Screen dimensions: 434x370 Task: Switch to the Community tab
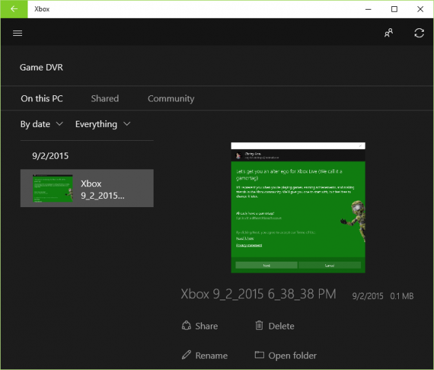pos(171,99)
